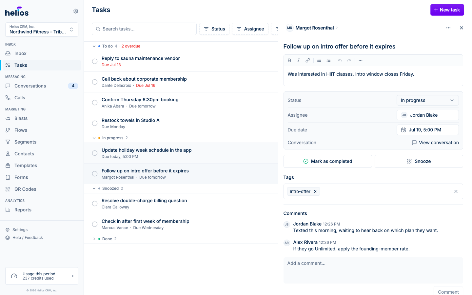Snooze this task
The height and width of the screenshot is (295, 472).
419,161
